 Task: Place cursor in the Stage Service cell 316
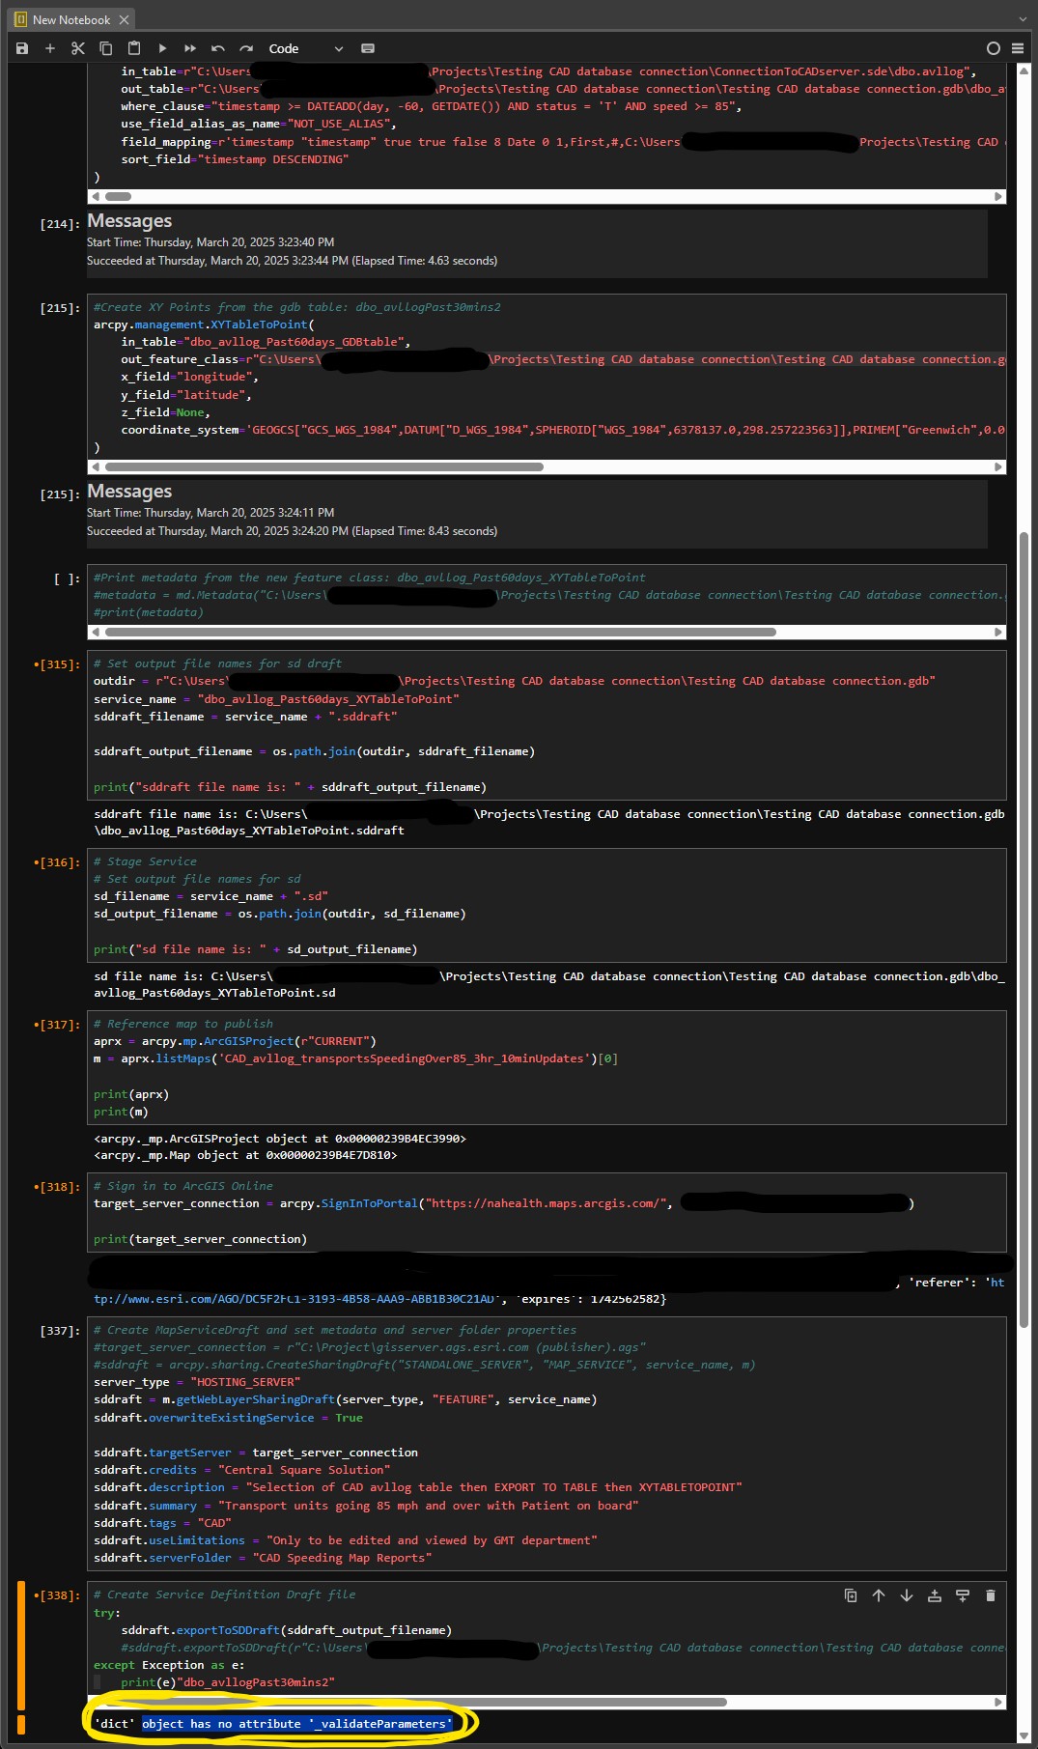click(547, 905)
